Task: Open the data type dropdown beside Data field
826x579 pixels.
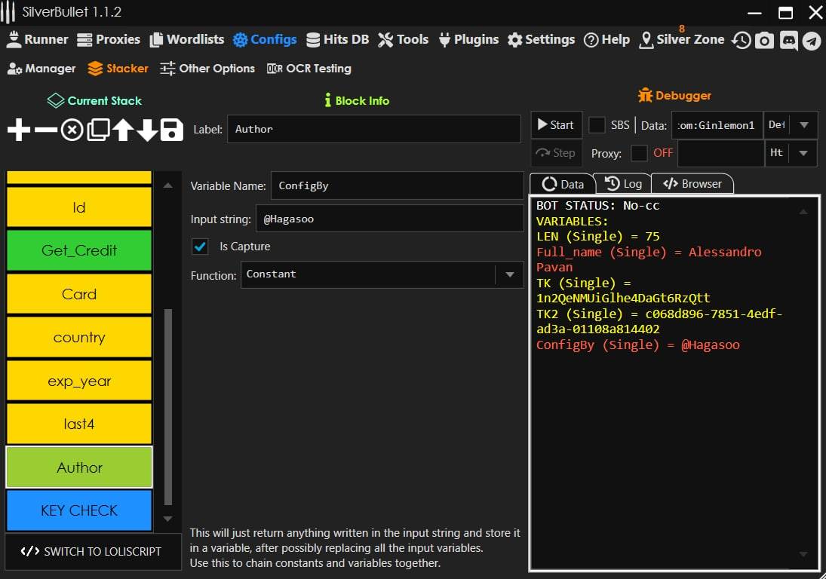Action: tap(803, 125)
